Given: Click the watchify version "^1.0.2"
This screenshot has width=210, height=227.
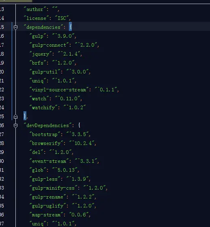Looking at the screenshot, I should pos(75,108).
